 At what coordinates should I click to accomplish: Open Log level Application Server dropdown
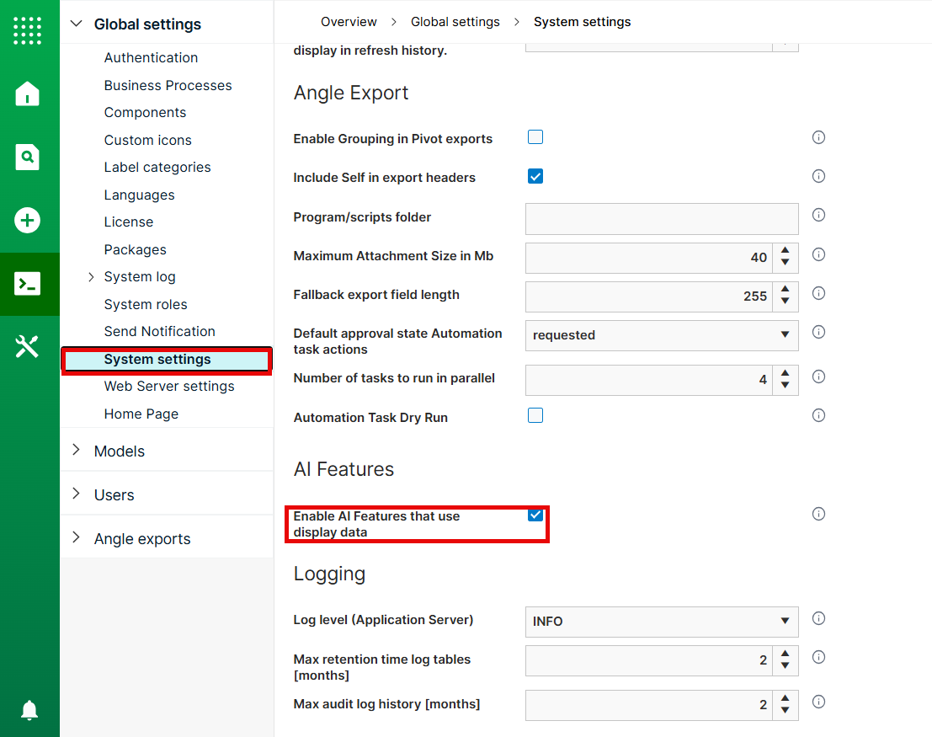point(662,622)
